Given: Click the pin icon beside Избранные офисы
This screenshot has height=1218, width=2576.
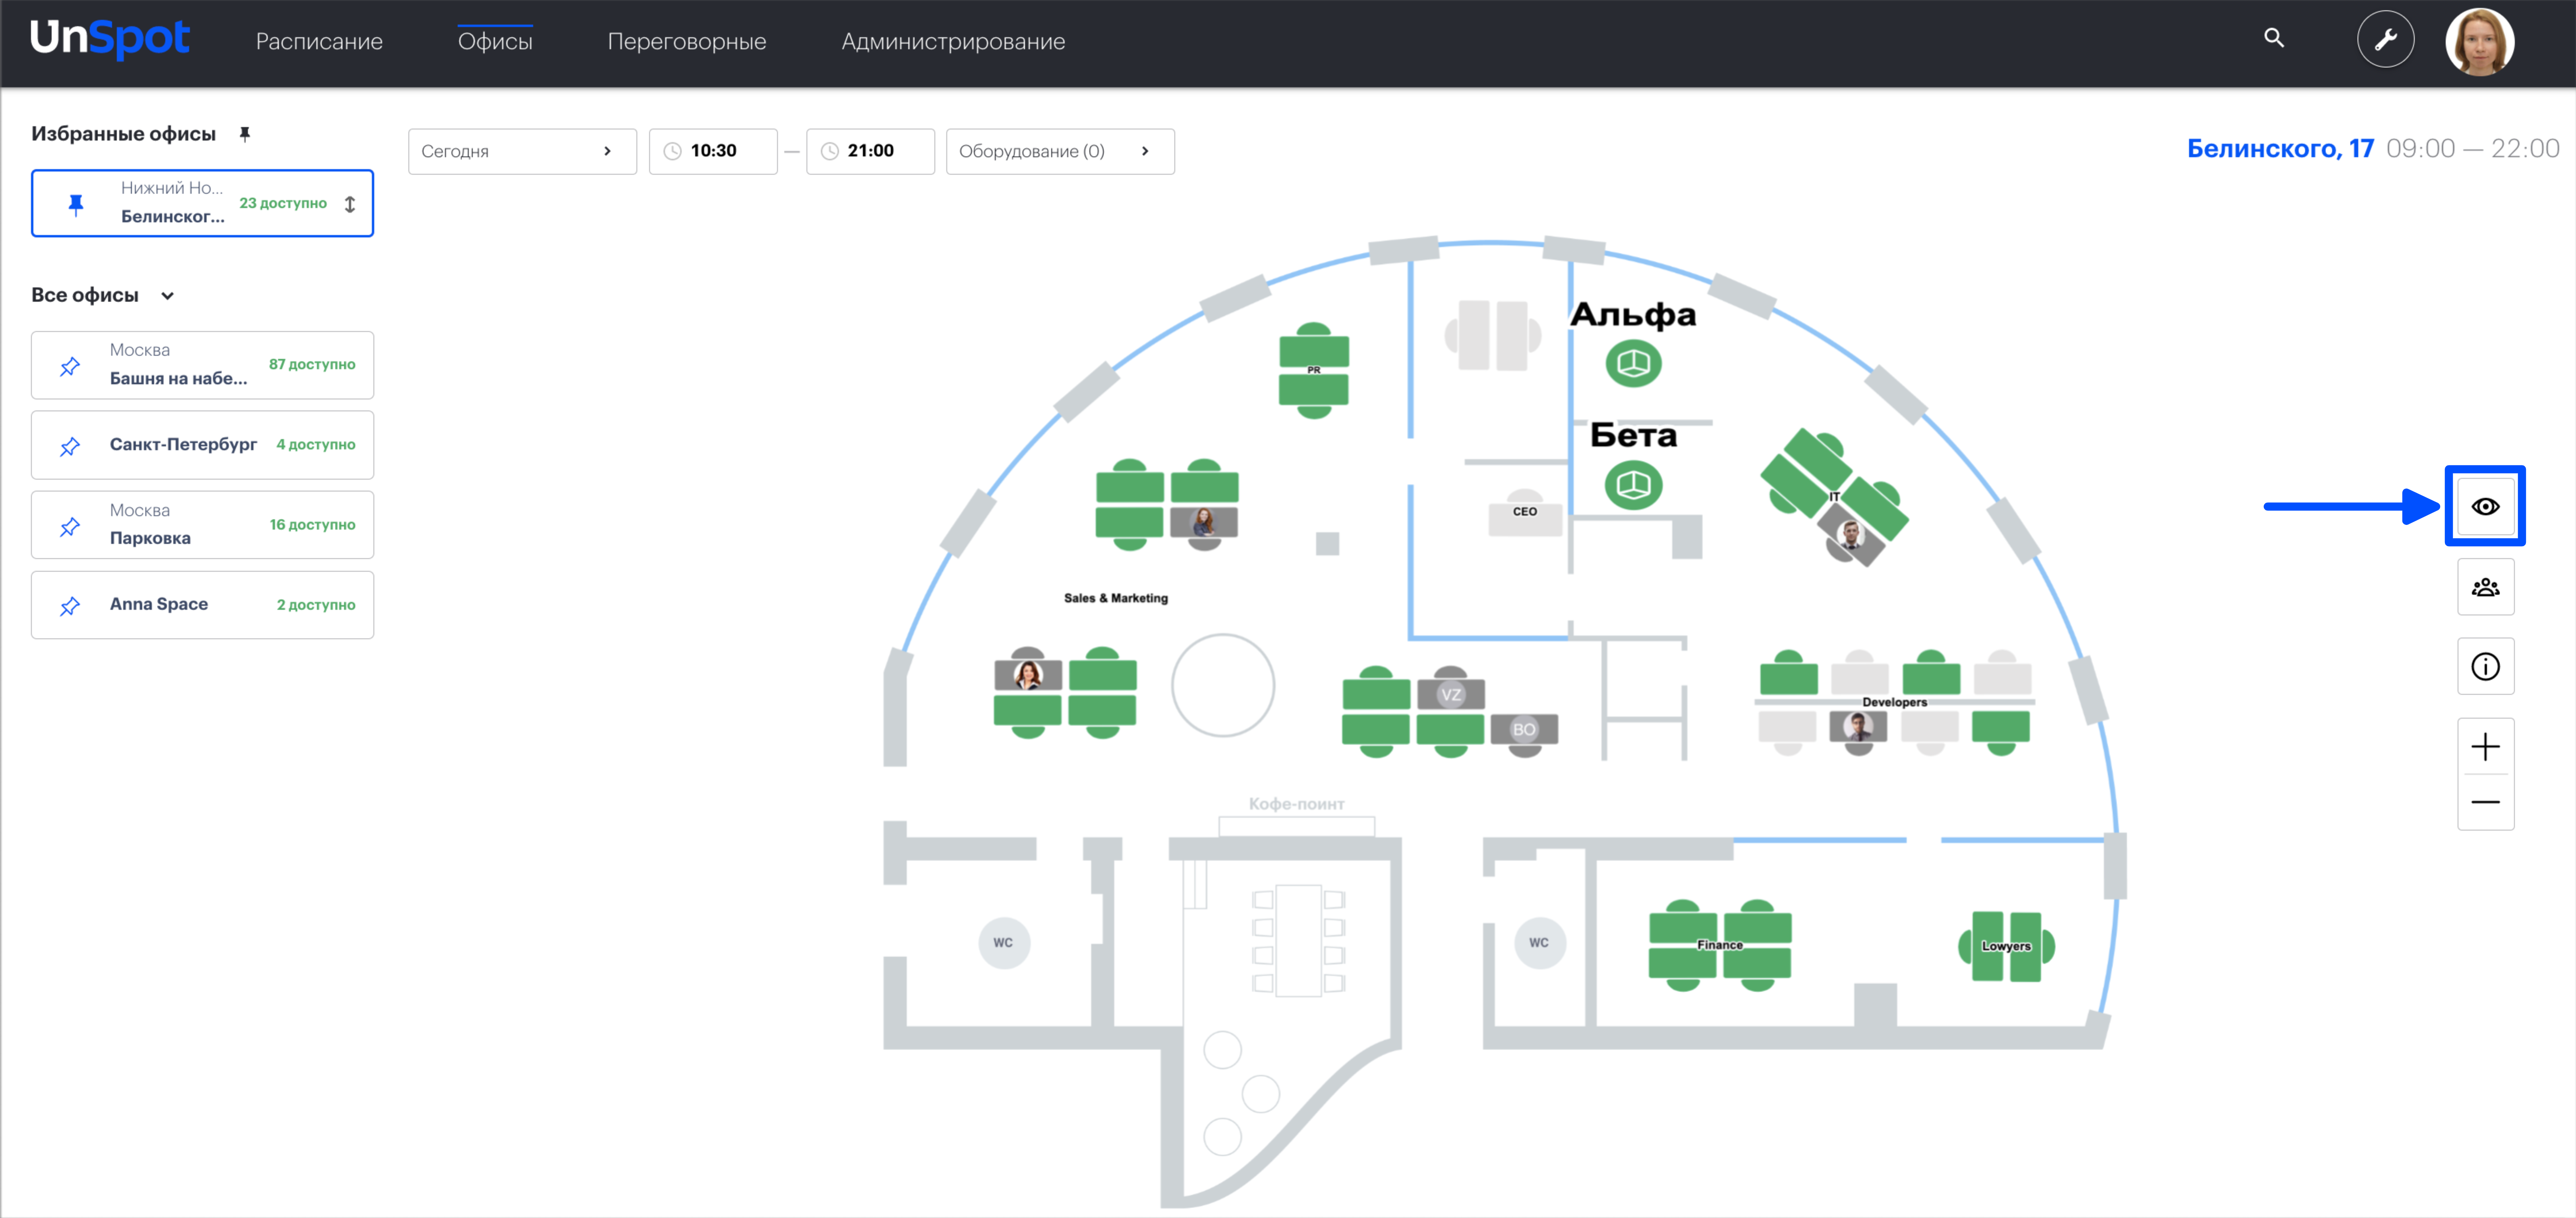Looking at the screenshot, I should coord(245,134).
